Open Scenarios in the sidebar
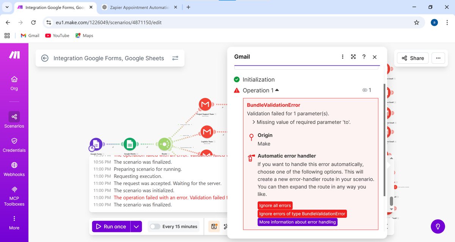The height and width of the screenshot is (242, 455). click(x=14, y=120)
